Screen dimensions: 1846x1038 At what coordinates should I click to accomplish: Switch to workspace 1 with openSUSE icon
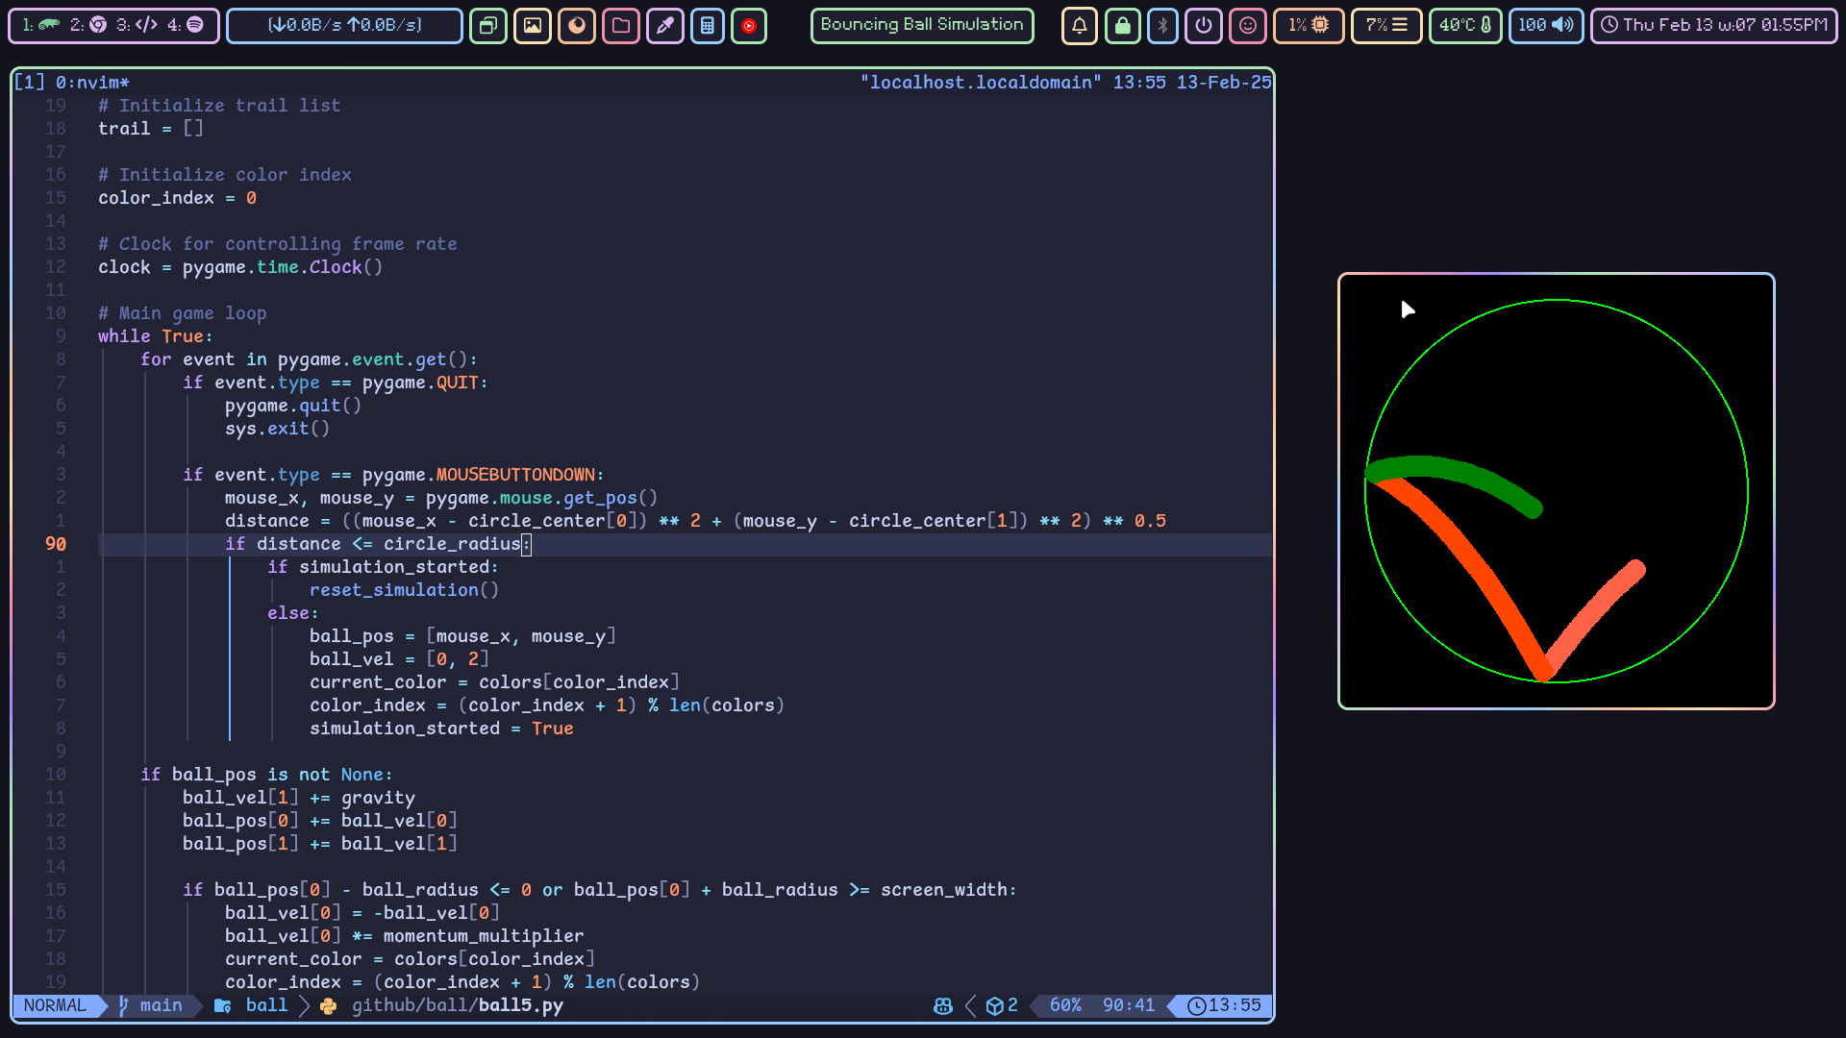(40, 25)
